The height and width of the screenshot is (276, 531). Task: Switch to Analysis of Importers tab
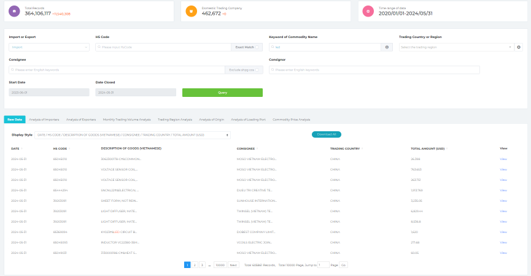point(45,120)
